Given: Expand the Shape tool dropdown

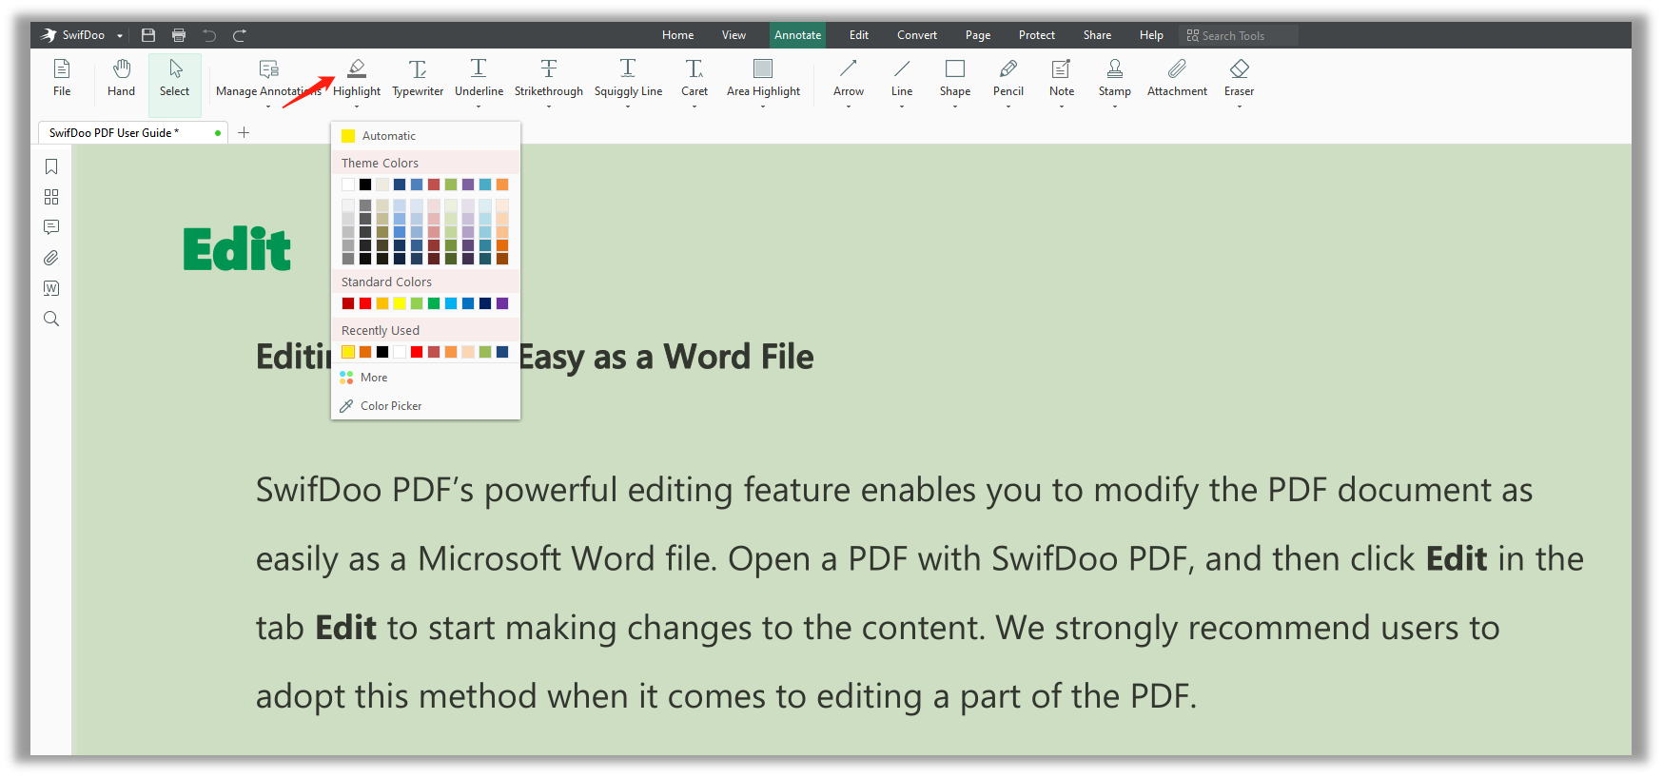Looking at the screenshot, I should click(x=955, y=107).
